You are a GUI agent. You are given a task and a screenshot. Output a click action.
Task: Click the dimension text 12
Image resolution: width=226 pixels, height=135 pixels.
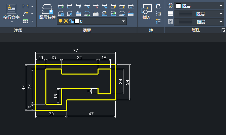[x=104, y=57]
